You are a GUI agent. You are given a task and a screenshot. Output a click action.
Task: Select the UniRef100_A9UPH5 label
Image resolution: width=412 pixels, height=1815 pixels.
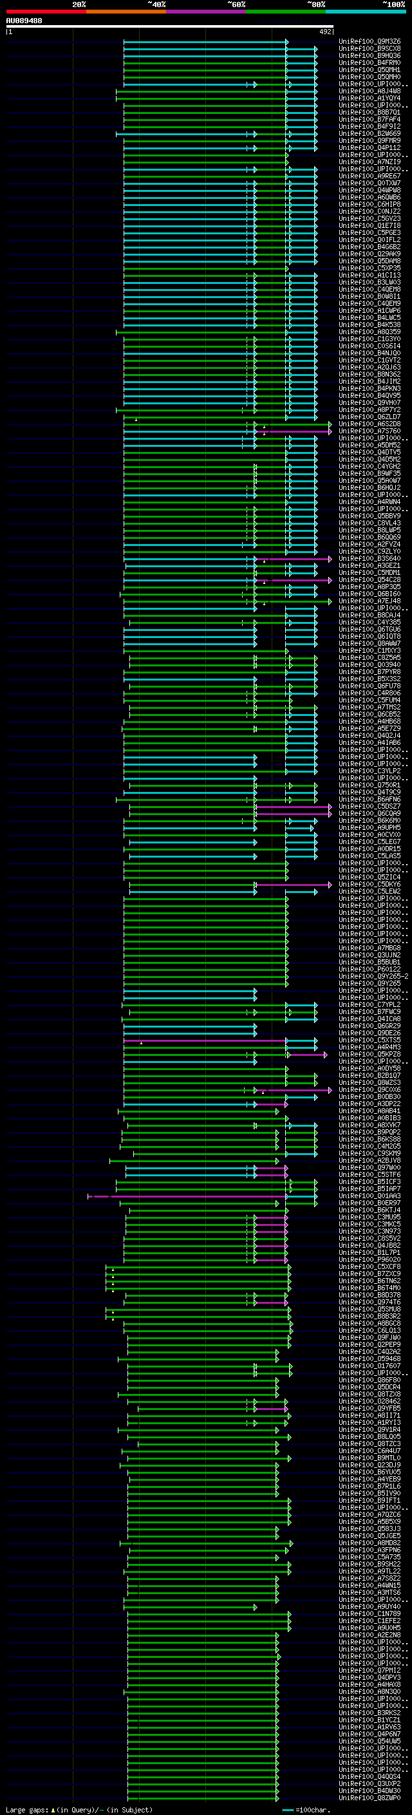[370, 827]
